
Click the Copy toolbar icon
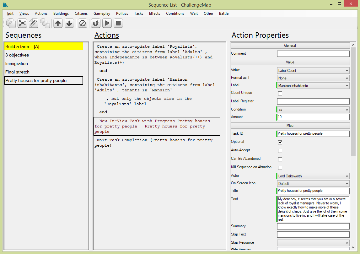point(11,23)
